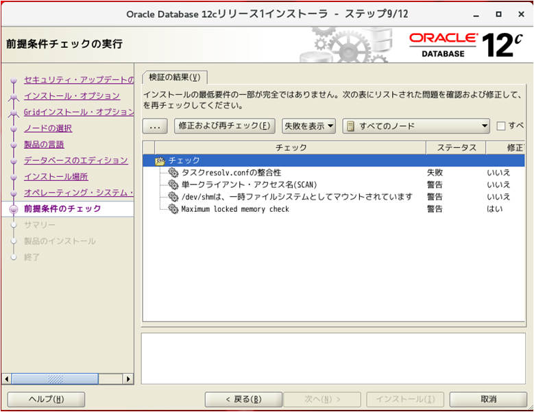Click step bullet for 製品の言語
534x412 pixels.
14,145
